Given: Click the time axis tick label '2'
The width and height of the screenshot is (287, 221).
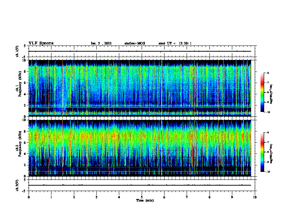Looking at the screenshot, I should pos(74,197).
